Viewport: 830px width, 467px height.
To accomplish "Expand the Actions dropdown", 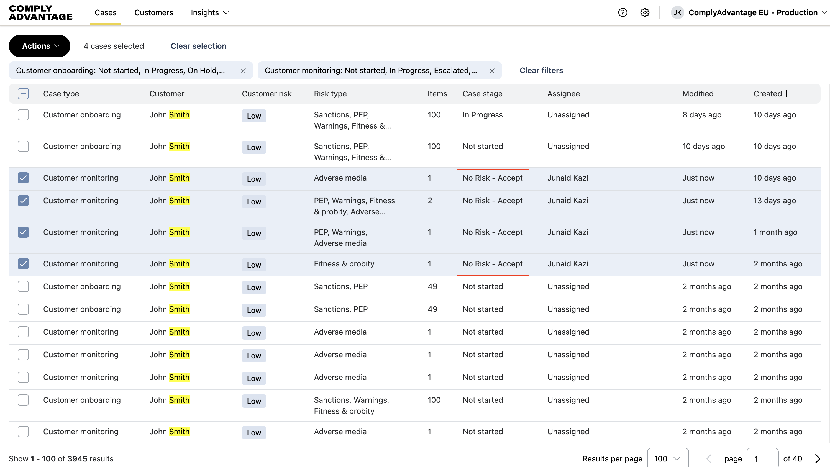I will [40, 46].
